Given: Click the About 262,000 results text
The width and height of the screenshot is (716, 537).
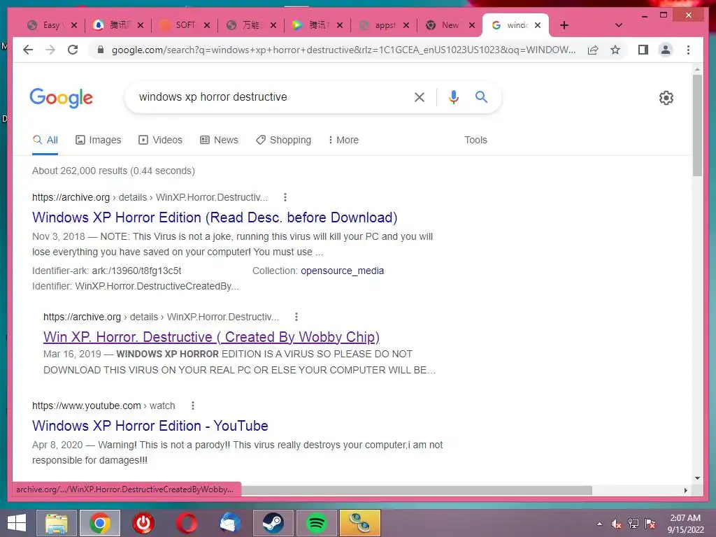Looking at the screenshot, I should [113, 171].
